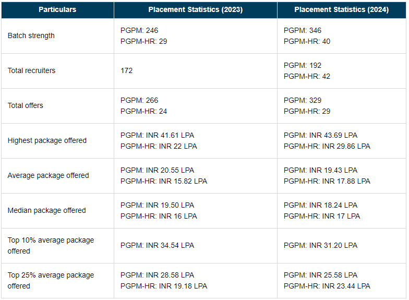
Task: Click the Particulars column header
Action: coord(57,10)
